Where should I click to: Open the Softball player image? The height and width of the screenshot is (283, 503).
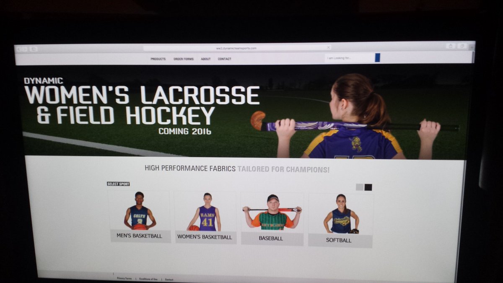(341, 213)
